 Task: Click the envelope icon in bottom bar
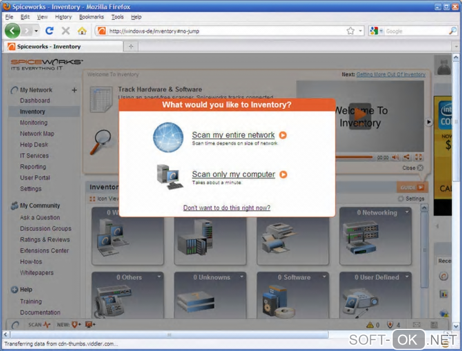tap(416, 325)
